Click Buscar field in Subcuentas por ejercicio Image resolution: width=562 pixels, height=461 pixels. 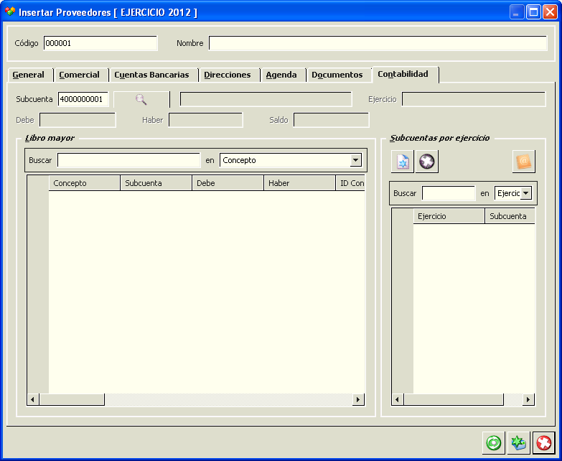[x=449, y=193]
